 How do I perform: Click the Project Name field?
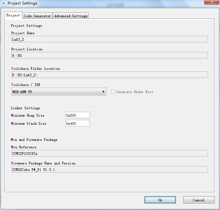pos(109,39)
